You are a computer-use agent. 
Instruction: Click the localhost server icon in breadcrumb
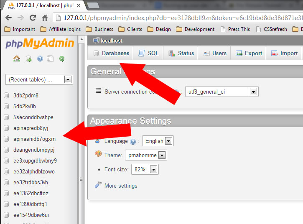(x=96, y=41)
